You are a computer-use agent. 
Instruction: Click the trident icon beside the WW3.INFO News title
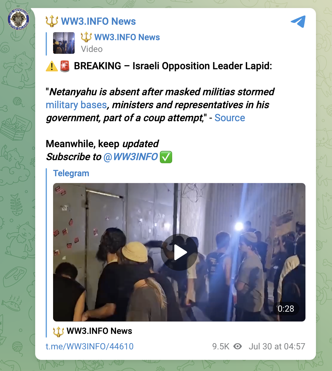(52, 21)
